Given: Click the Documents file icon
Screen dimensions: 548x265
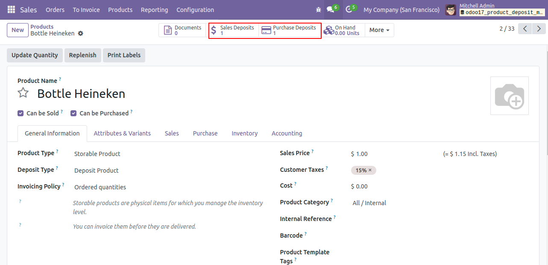Looking at the screenshot, I should click(x=168, y=30).
